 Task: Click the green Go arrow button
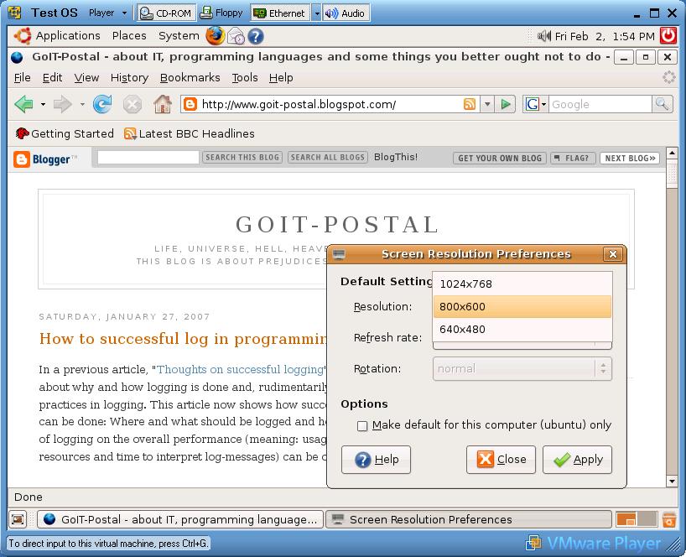tap(506, 104)
